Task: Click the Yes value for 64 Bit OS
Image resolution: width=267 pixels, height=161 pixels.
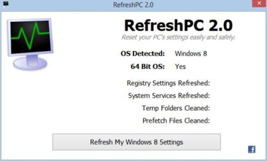Action: pos(180,67)
